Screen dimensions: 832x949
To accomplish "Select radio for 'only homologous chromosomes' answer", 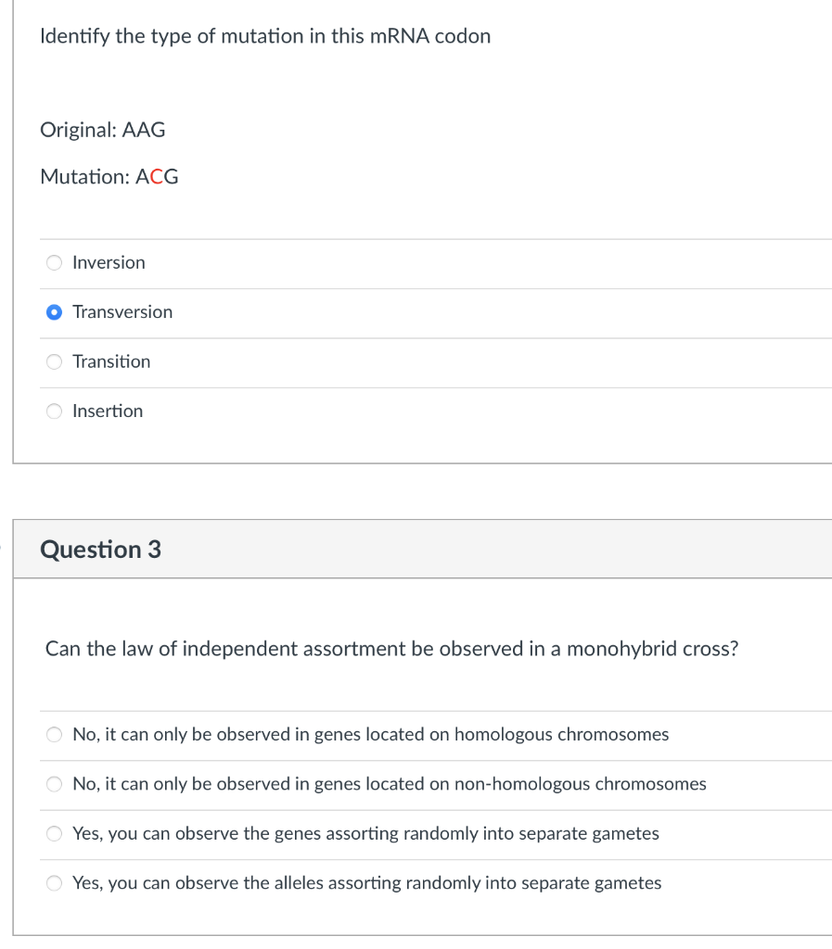I will pyautogui.click(x=55, y=735).
